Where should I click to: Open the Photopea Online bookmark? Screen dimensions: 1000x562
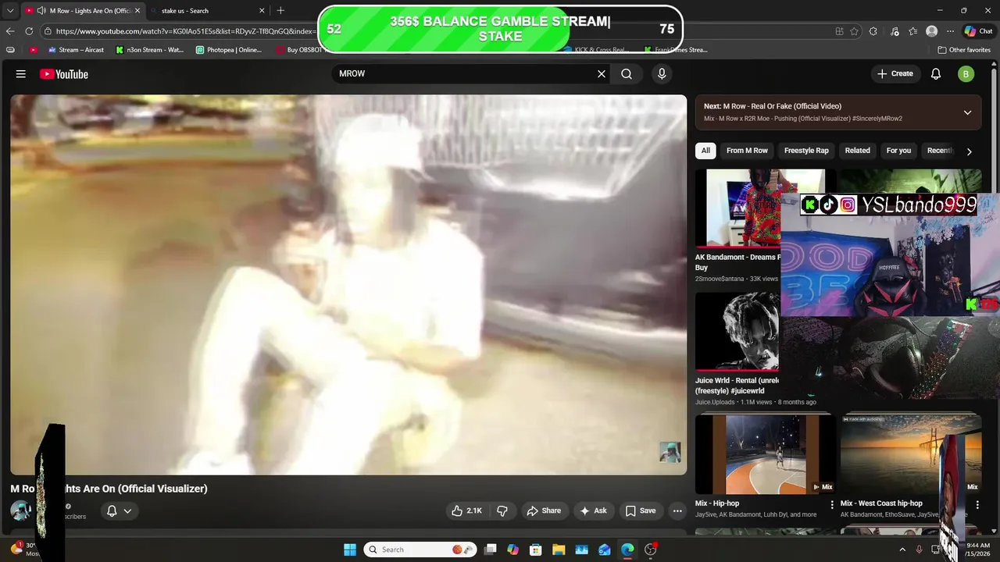click(x=229, y=50)
